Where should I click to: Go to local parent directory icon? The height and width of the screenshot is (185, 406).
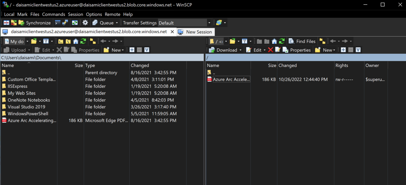[61, 41]
